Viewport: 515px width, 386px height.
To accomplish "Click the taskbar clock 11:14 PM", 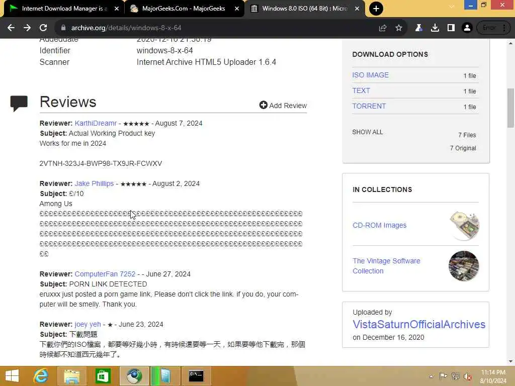I will pos(493,376).
